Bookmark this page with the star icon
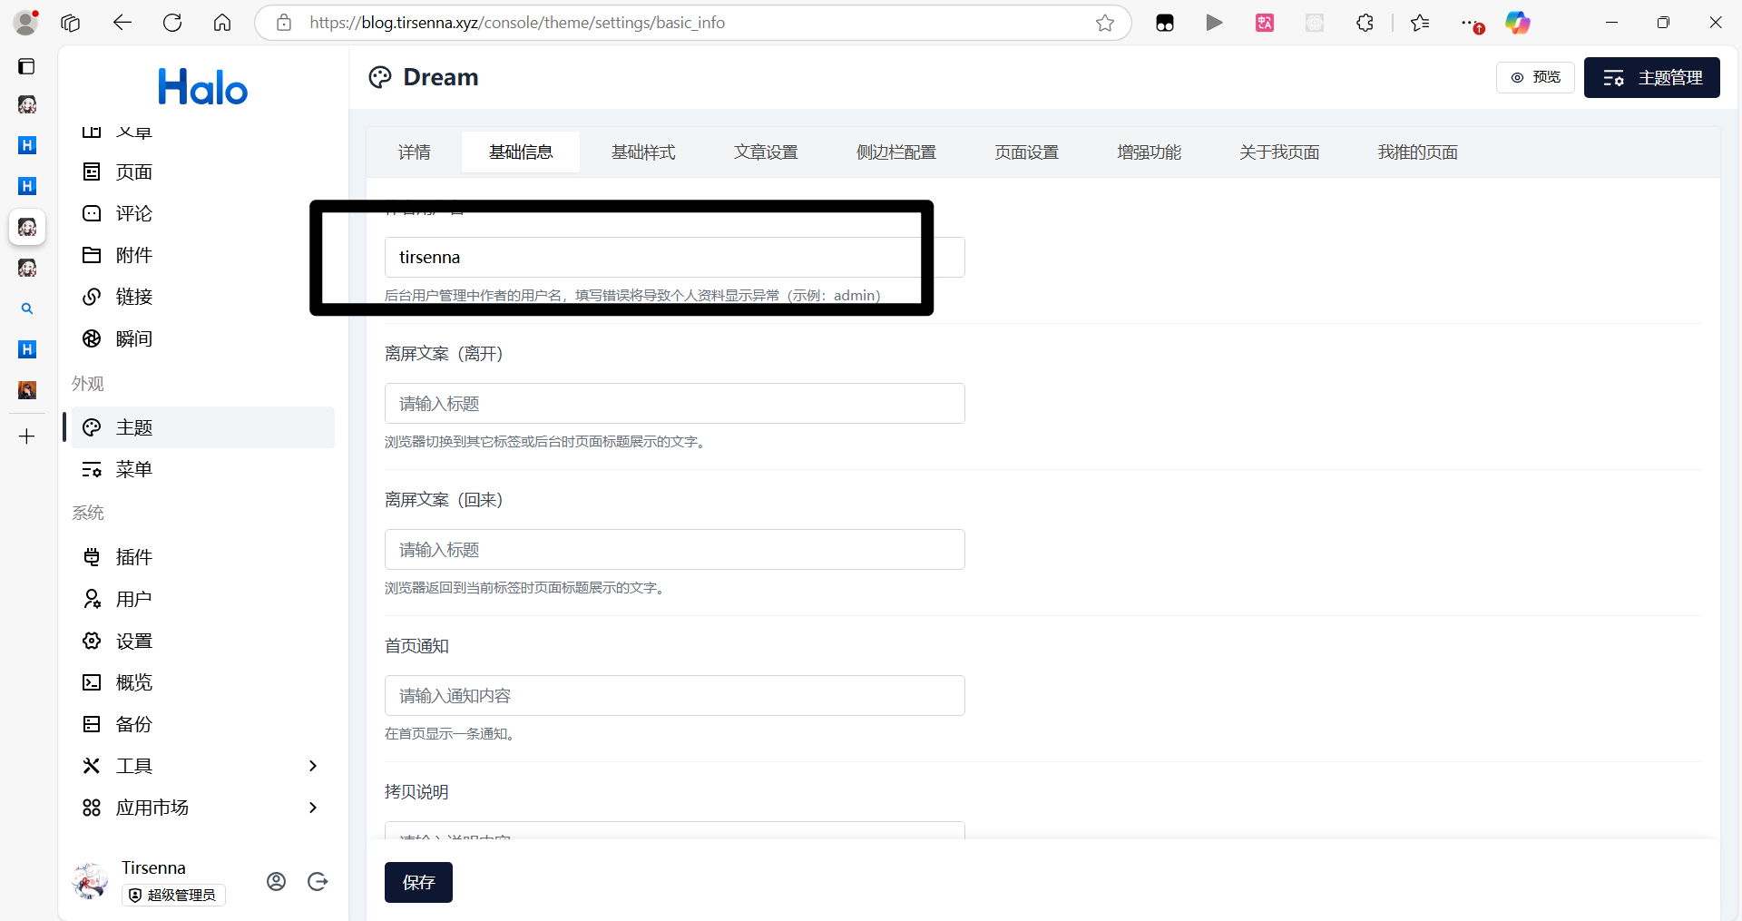 (x=1104, y=23)
